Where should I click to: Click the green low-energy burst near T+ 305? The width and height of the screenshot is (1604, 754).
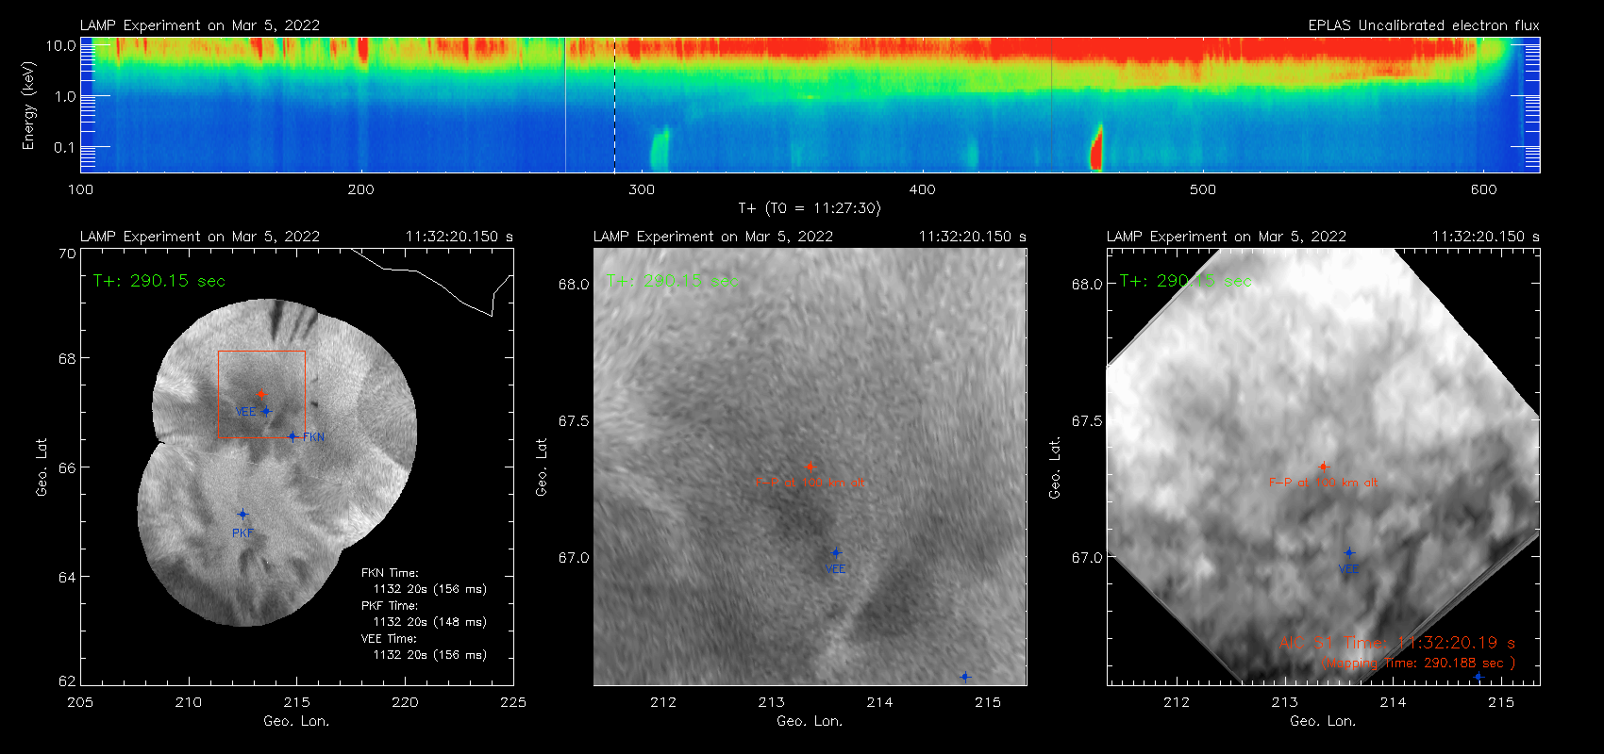point(660,149)
